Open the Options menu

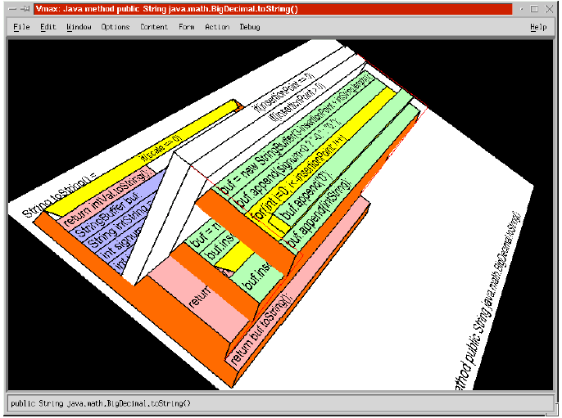point(115,27)
